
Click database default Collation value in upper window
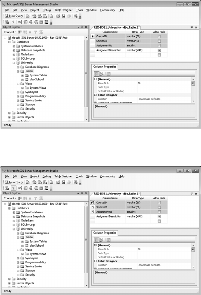[x=149, y=99]
